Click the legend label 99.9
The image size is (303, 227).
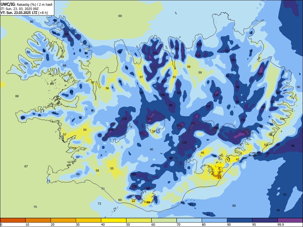point(281,225)
